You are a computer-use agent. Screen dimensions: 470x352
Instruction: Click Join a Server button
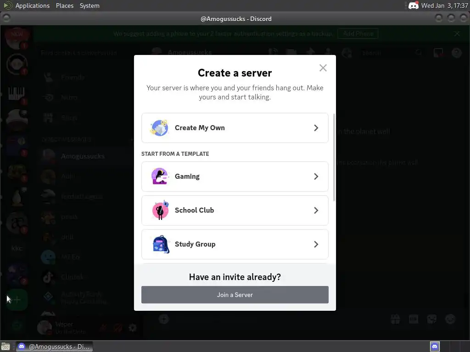coord(235,295)
